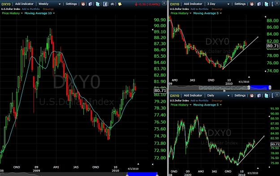Click the purple cube icon in 3 Day chart
This screenshot has width=280, height=176.
click(259, 4)
